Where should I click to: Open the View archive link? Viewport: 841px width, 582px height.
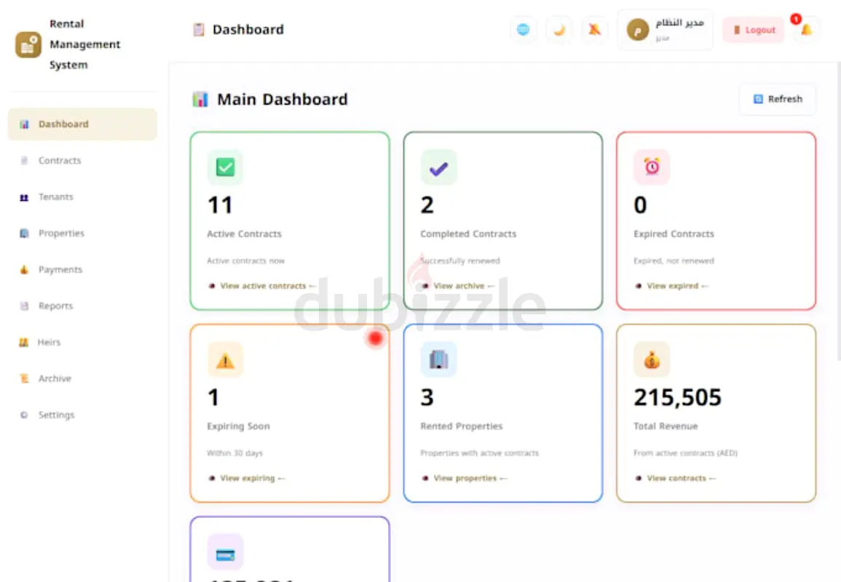[x=459, y=286]
